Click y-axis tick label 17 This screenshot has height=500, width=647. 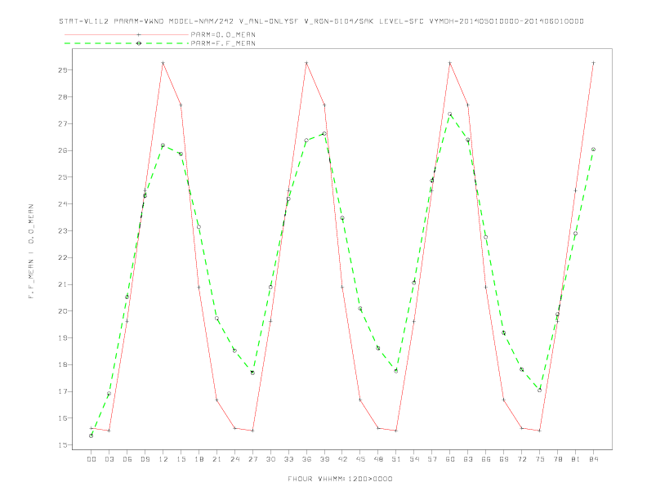click(63, 391)
